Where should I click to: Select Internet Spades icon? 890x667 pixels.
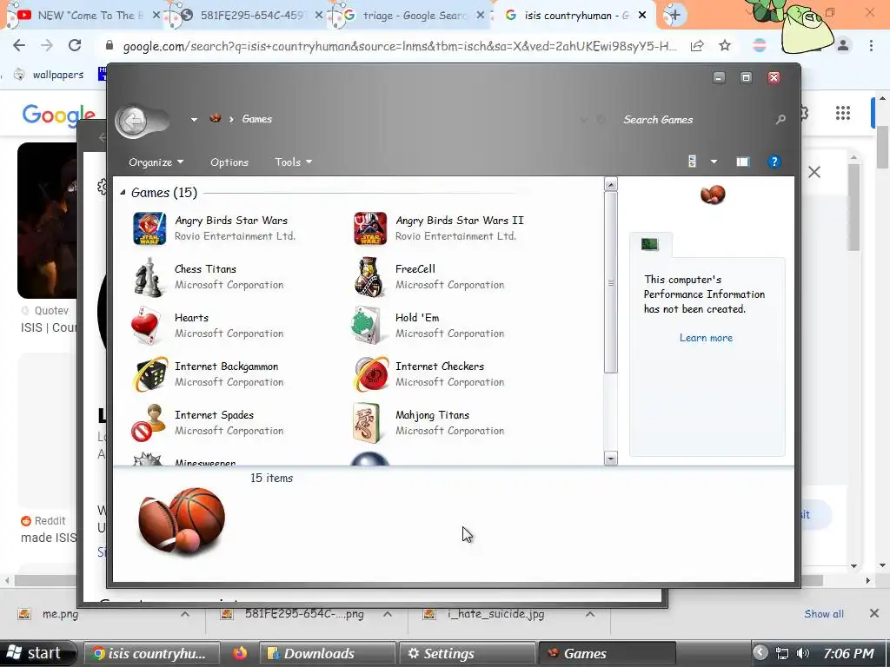(x=149, y=423)
